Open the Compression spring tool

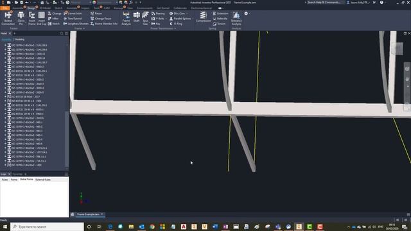point(204,17)
